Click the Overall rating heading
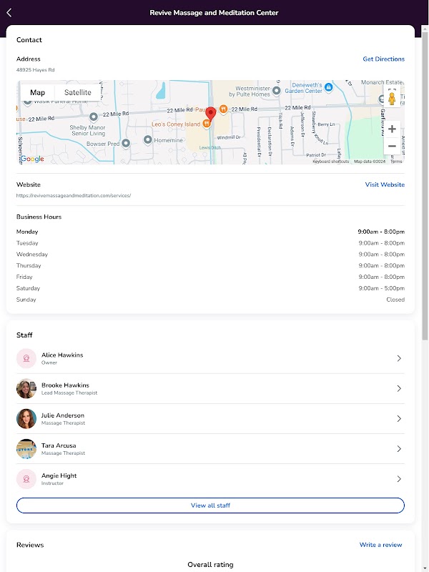This screenshot has height=572, width=429. (210, 565)
